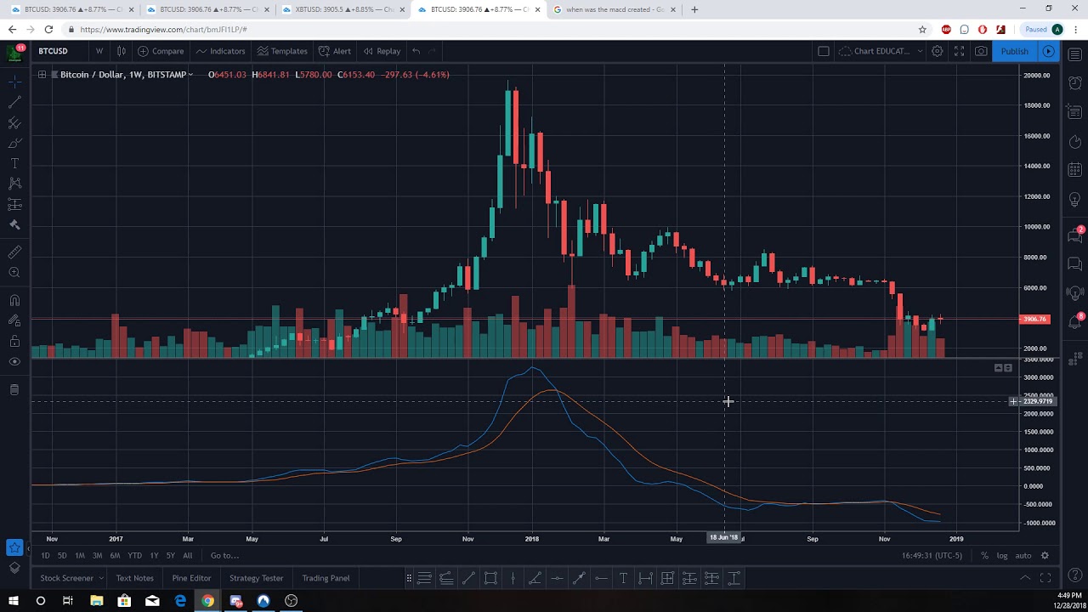The image size is (1088, 612).
Task: Click the Compare button
Action: [x=161, y=51]
